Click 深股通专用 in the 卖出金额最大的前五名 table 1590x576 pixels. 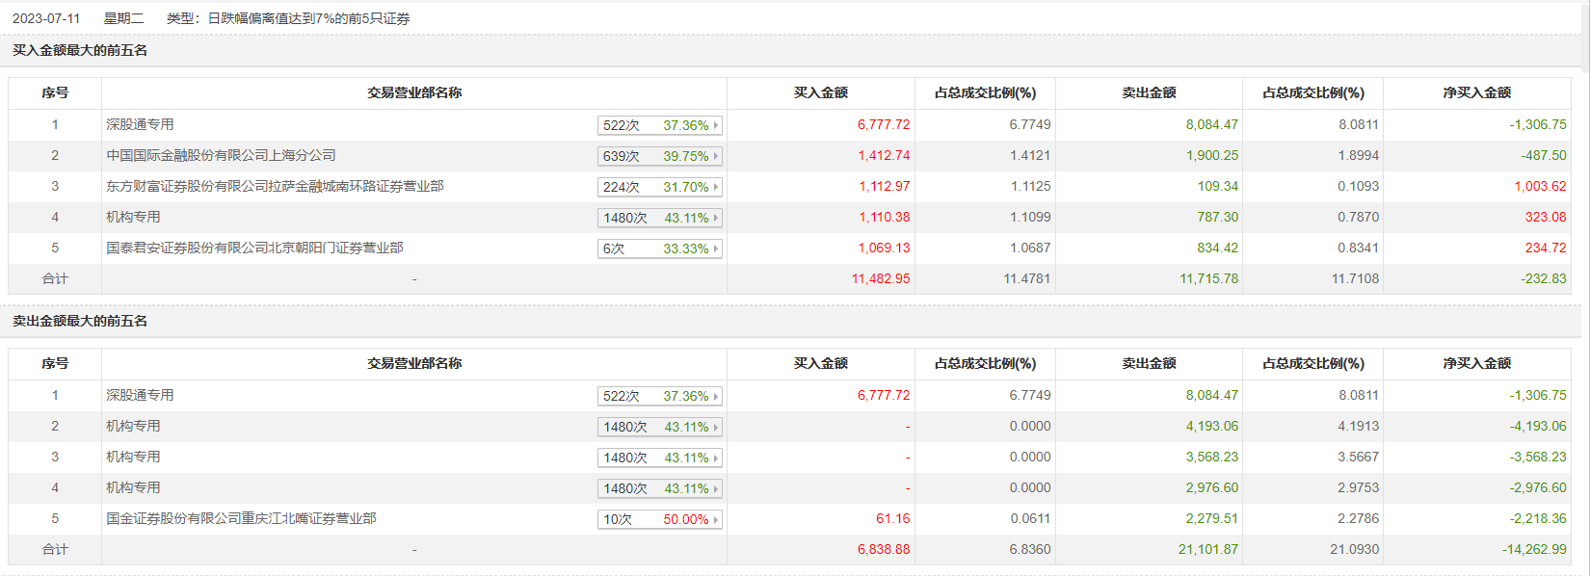pos(140,395)
